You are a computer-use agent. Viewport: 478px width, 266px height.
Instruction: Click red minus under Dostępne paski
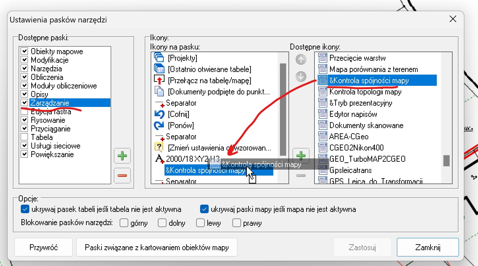click(x=122, y=175)
